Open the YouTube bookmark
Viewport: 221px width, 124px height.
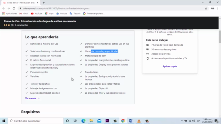click(37, 13)
